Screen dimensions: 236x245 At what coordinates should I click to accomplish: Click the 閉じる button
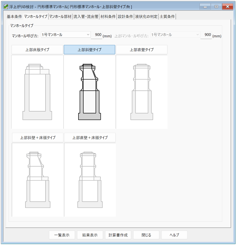[x=146, y=235]
